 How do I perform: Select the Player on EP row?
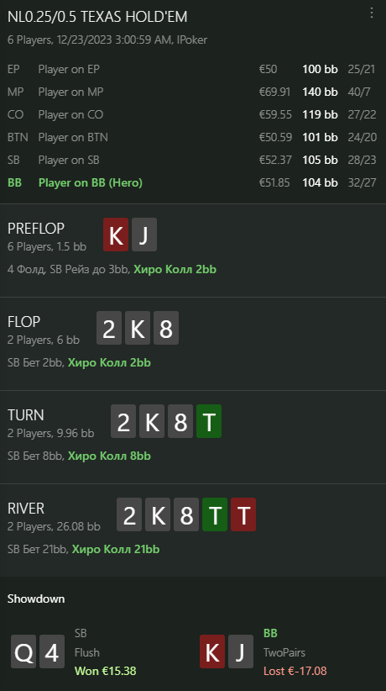point(192,69)
